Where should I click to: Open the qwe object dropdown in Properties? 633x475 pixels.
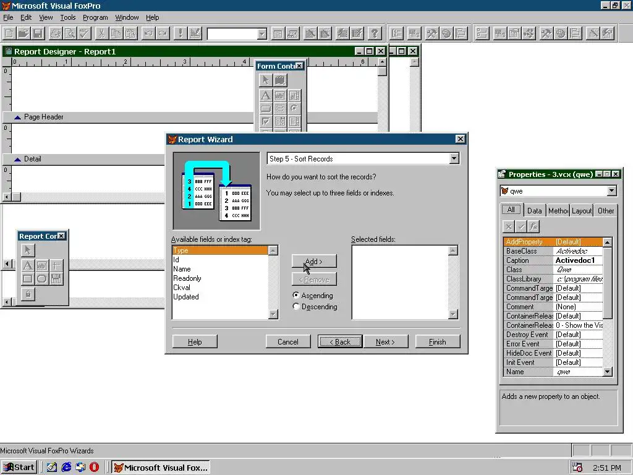pyautogui.click(x=611, y=190)
